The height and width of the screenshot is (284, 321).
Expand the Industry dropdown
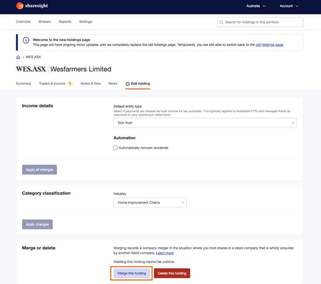150,202
